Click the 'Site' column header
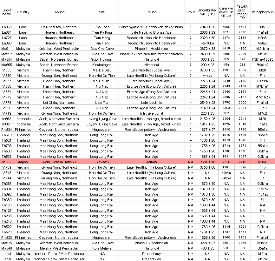 [102, 12]
